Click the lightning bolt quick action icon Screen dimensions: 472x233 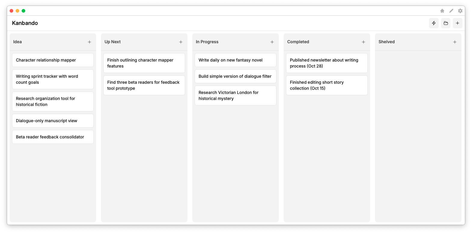(x=434, y=23)
